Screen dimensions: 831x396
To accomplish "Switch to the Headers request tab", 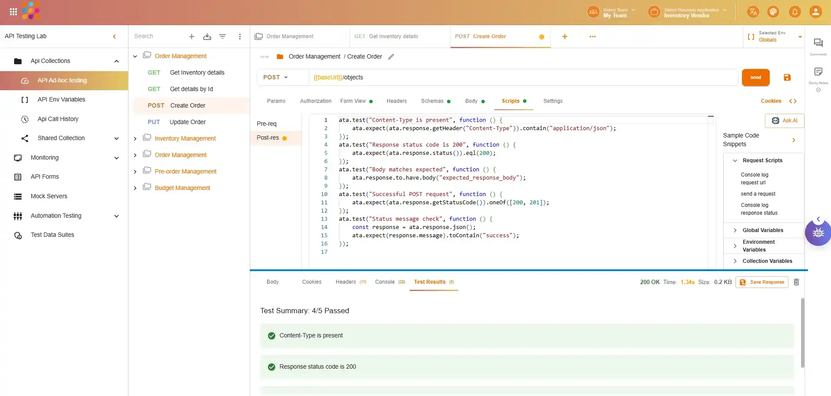I will click(396, 101).
